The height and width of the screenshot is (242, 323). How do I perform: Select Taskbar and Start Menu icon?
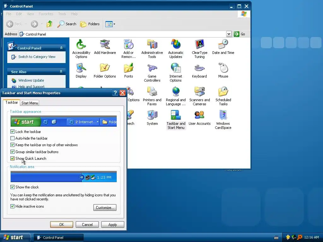pos(176,120)
